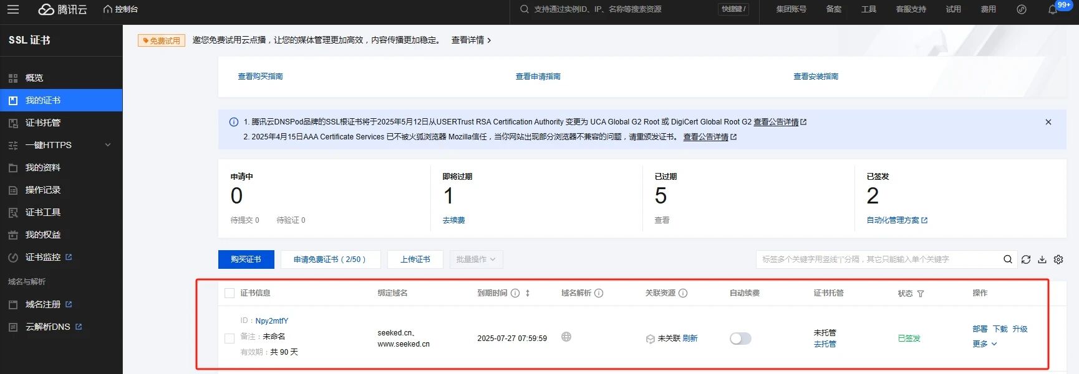The width and height of the screenshot is (1079, 374).
Task: Open the 工具 menu
Action: coord(869,9)
